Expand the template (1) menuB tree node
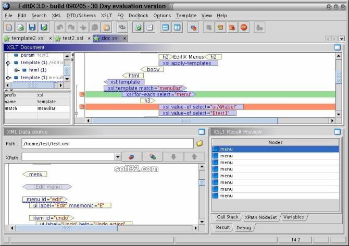Image resolution: width=349 pixels, height=246 pixels. (8, 78)
